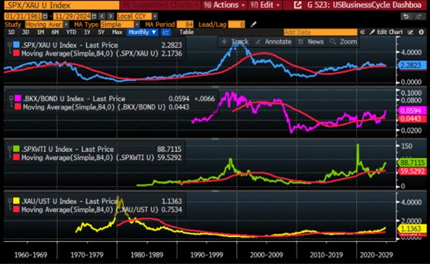Click the .SPX/XAU U Index security field

[61, 5]
